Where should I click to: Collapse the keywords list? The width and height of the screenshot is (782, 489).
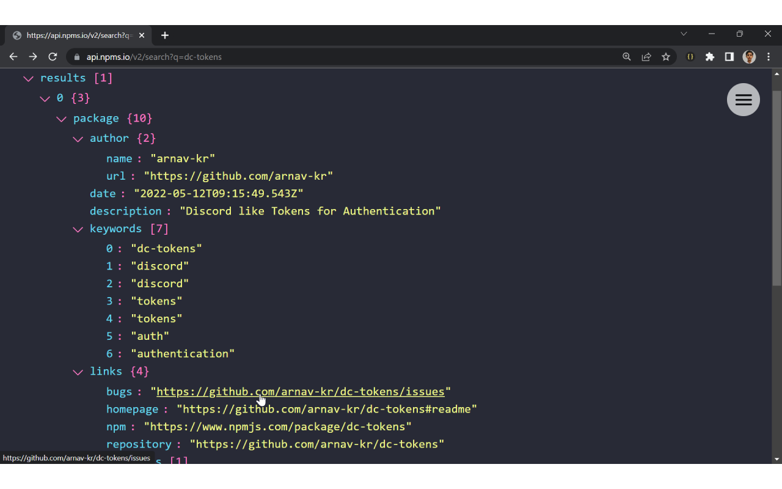[78, 229]
